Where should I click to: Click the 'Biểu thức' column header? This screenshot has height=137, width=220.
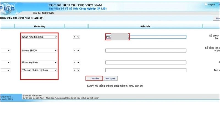145,26
